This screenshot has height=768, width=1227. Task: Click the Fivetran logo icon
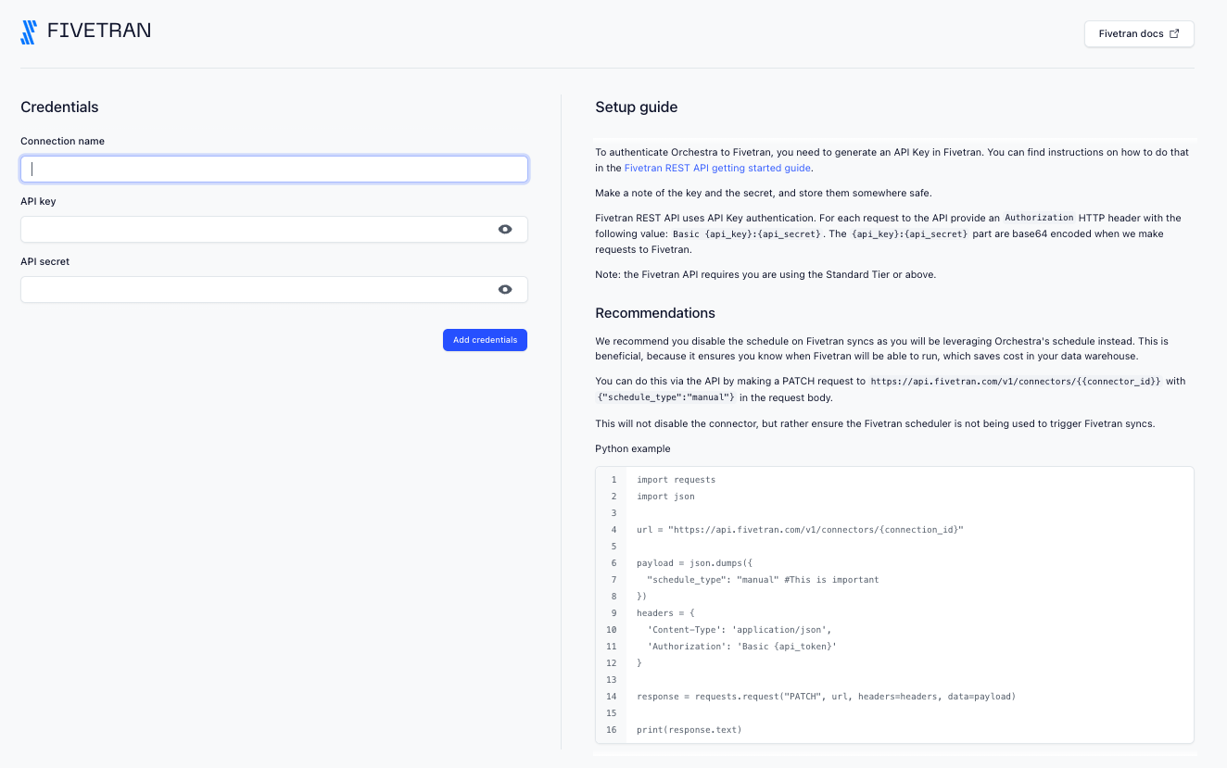click(29, 32)
